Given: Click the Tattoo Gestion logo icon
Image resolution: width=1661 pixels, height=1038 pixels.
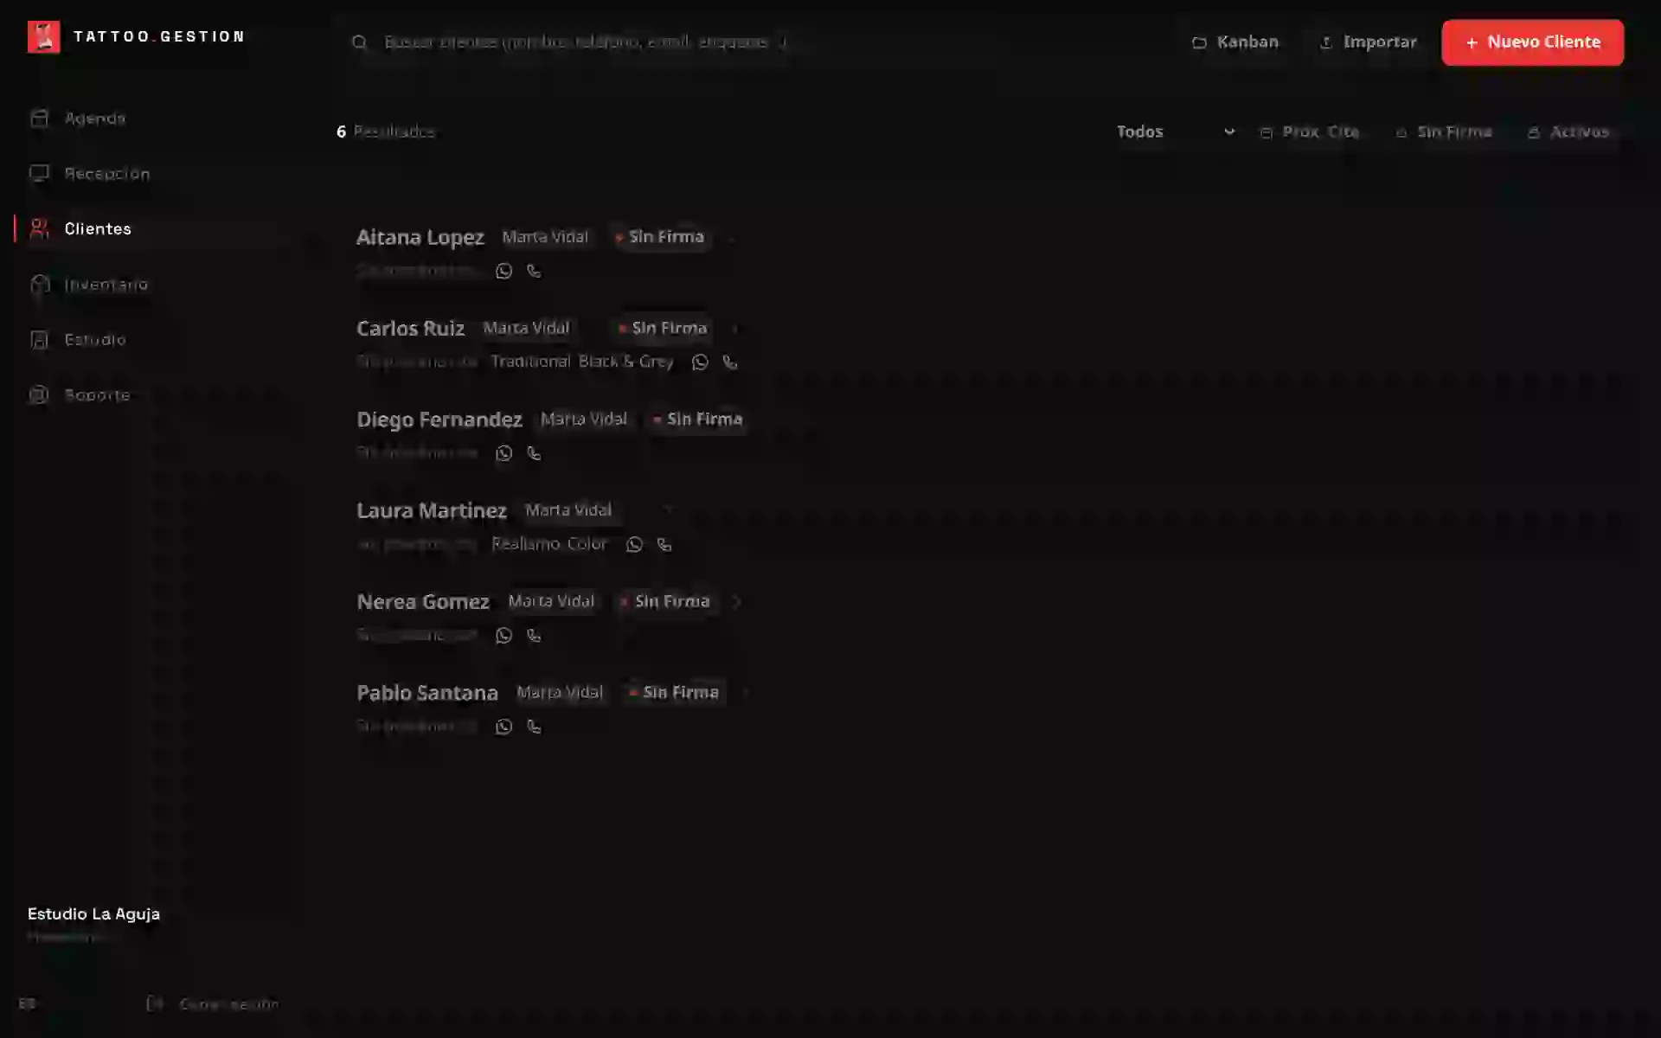Looking at the screenshot, I should [43, 37].
